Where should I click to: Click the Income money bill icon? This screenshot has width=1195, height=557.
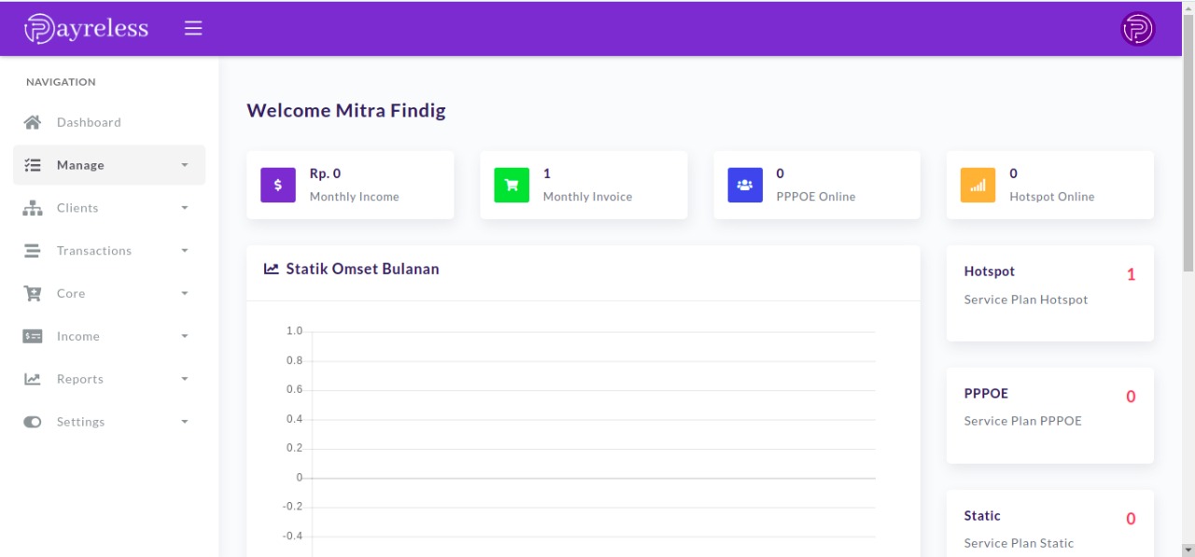click(33, 337)
